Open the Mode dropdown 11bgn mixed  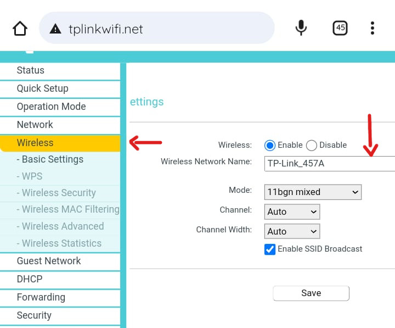click(x=313, y=192)
